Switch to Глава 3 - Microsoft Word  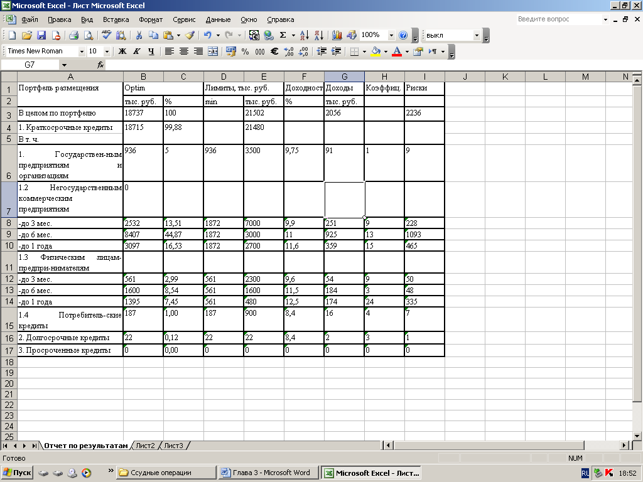267,473
